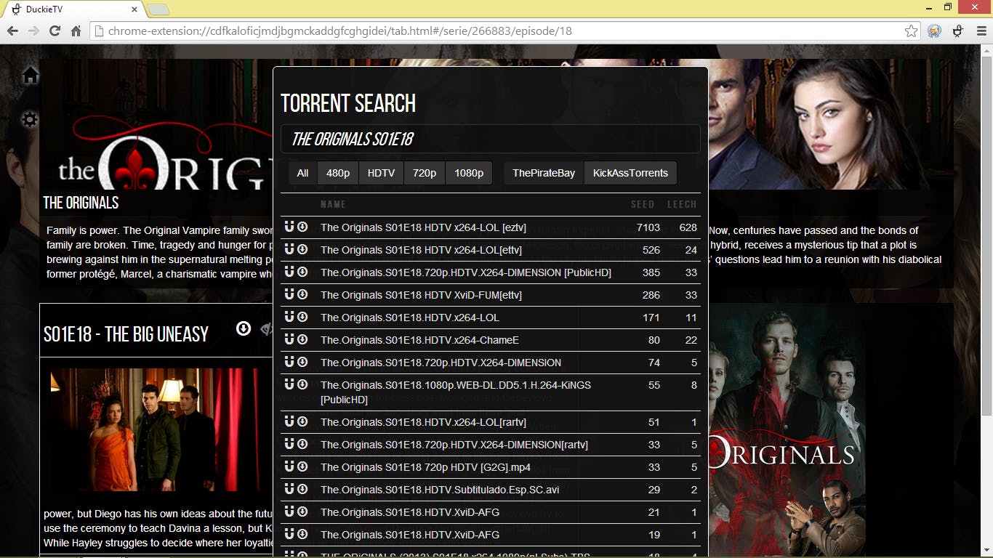This screenshot has width=993, height=558.
Task: Filter torrents by 1080p quality
Action: 469,173
